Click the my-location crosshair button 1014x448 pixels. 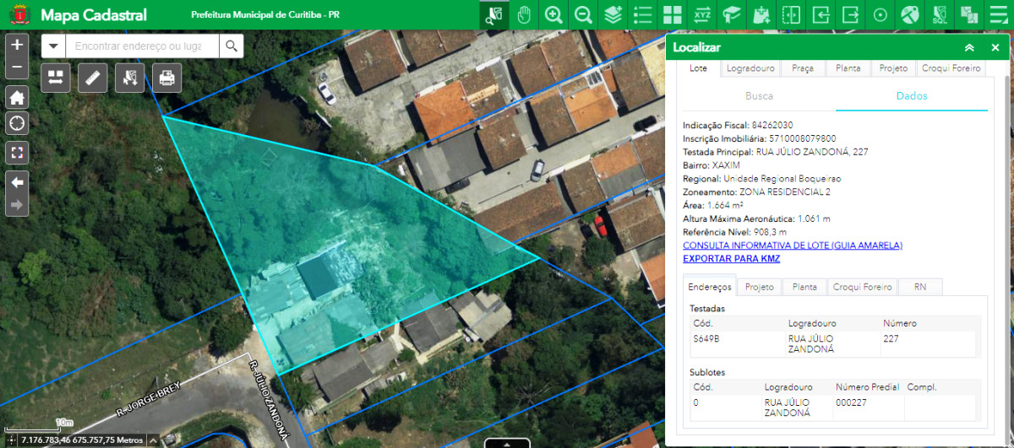point(18,124)
